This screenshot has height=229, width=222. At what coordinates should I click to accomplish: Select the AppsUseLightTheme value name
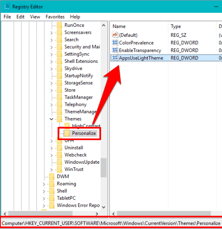coord(141,58)
